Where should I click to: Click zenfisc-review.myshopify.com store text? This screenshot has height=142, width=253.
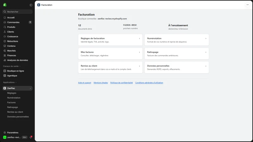[112, 19]
